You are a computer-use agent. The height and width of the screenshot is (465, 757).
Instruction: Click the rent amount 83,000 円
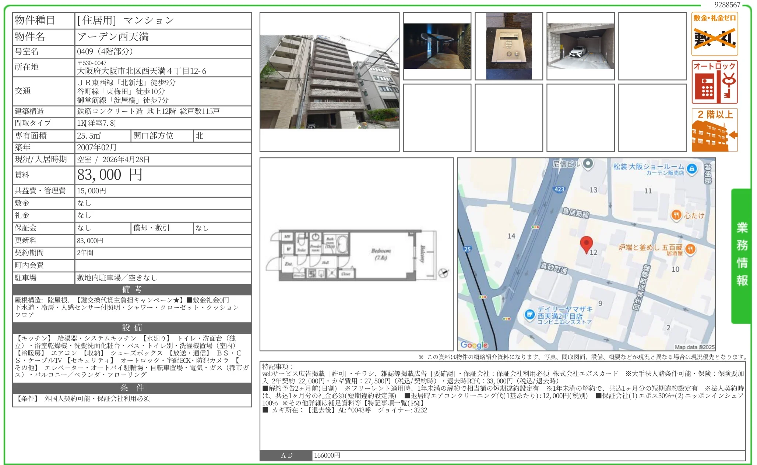click(109, 175)
